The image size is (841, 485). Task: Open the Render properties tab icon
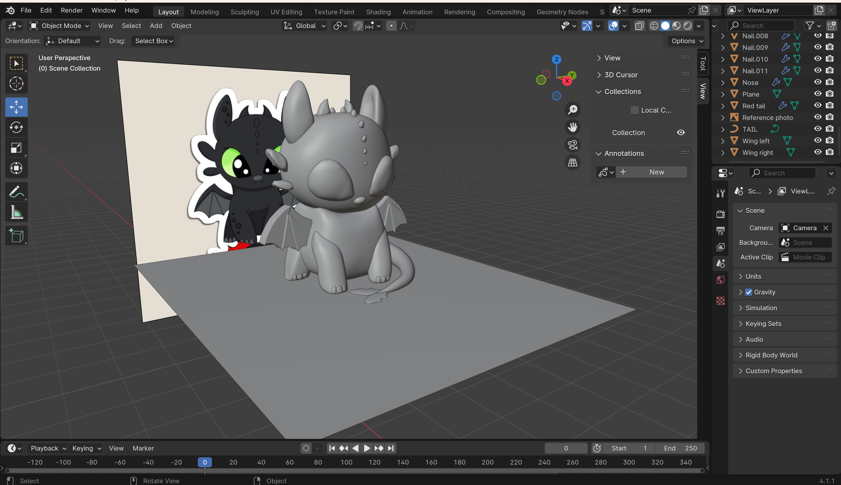coord(721,214)
